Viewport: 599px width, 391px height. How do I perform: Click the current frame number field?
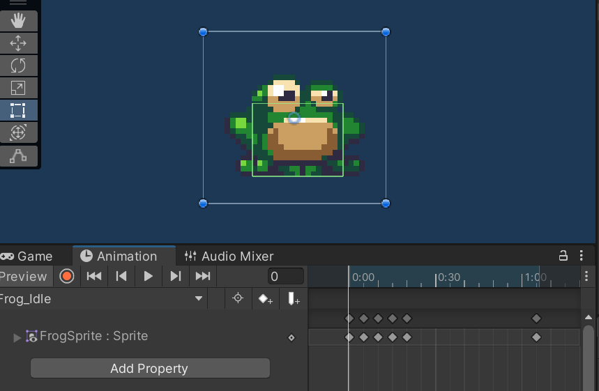tap(285, 277)
